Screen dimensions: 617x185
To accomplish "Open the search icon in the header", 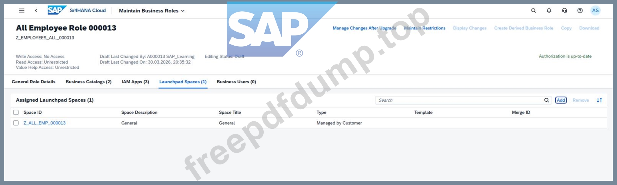I will point(533,11).
